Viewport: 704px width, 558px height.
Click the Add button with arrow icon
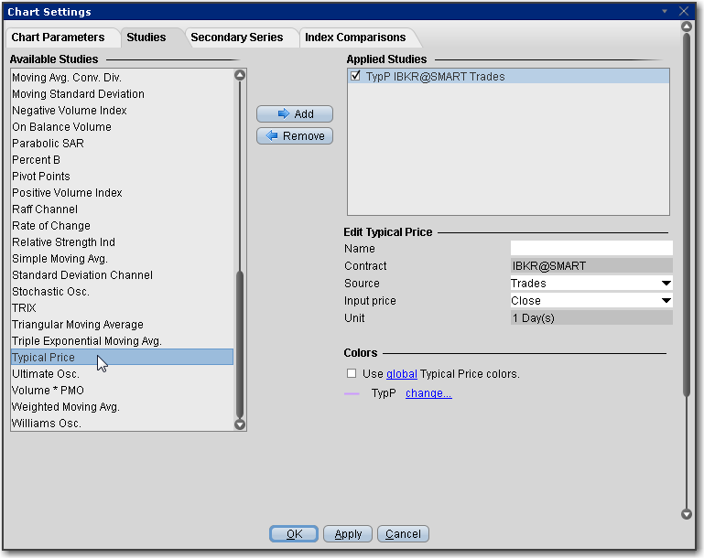point(294,114)
